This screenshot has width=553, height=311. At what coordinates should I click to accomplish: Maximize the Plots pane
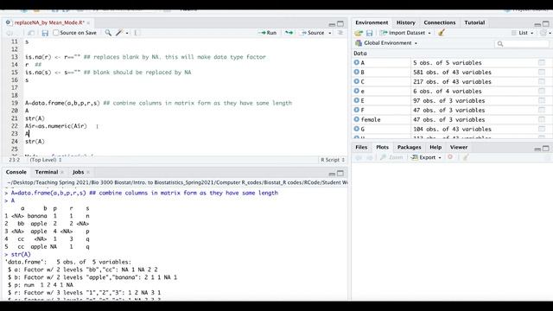pos(545,149)
